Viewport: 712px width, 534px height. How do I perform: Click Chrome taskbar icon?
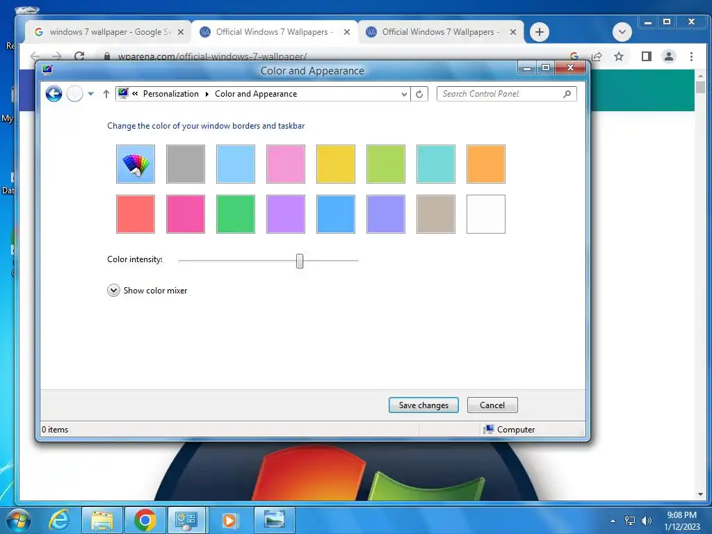(145, 520)
